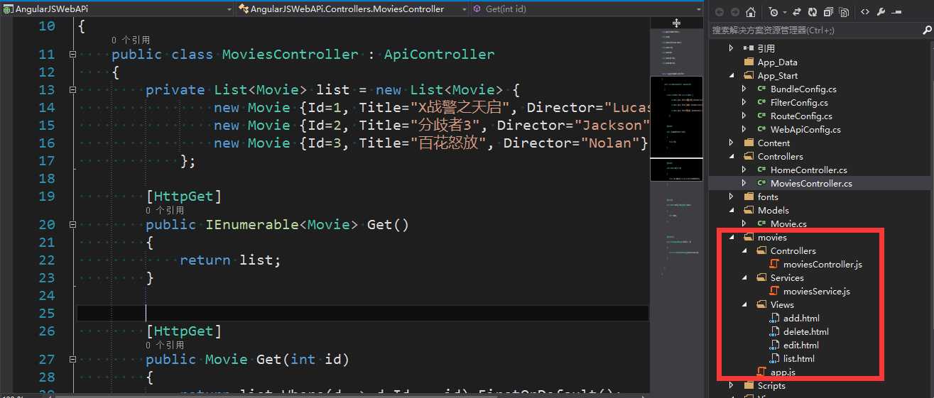Screen dimensions: 934x398
Task: Expand the Scripts folder arrow
Action: [732, 385]
